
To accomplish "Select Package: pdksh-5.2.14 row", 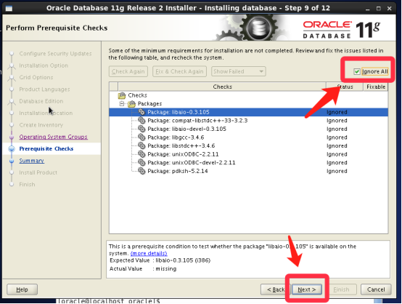I will [x=248, y=171].
